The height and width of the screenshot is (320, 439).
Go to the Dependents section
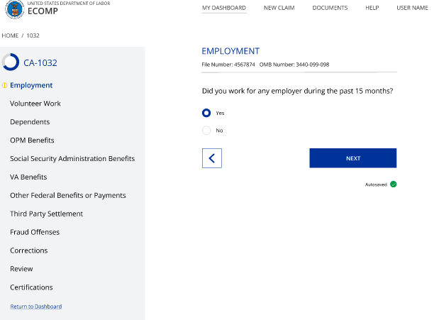click(x=30, y=122)
